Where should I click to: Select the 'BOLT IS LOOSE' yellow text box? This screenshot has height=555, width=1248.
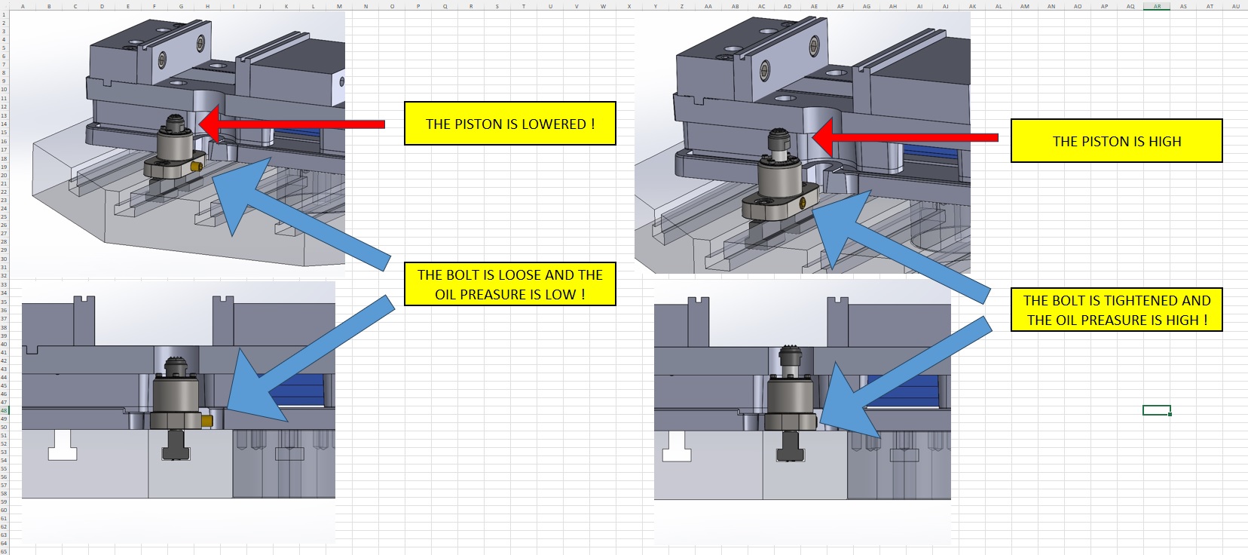point(509,284)
